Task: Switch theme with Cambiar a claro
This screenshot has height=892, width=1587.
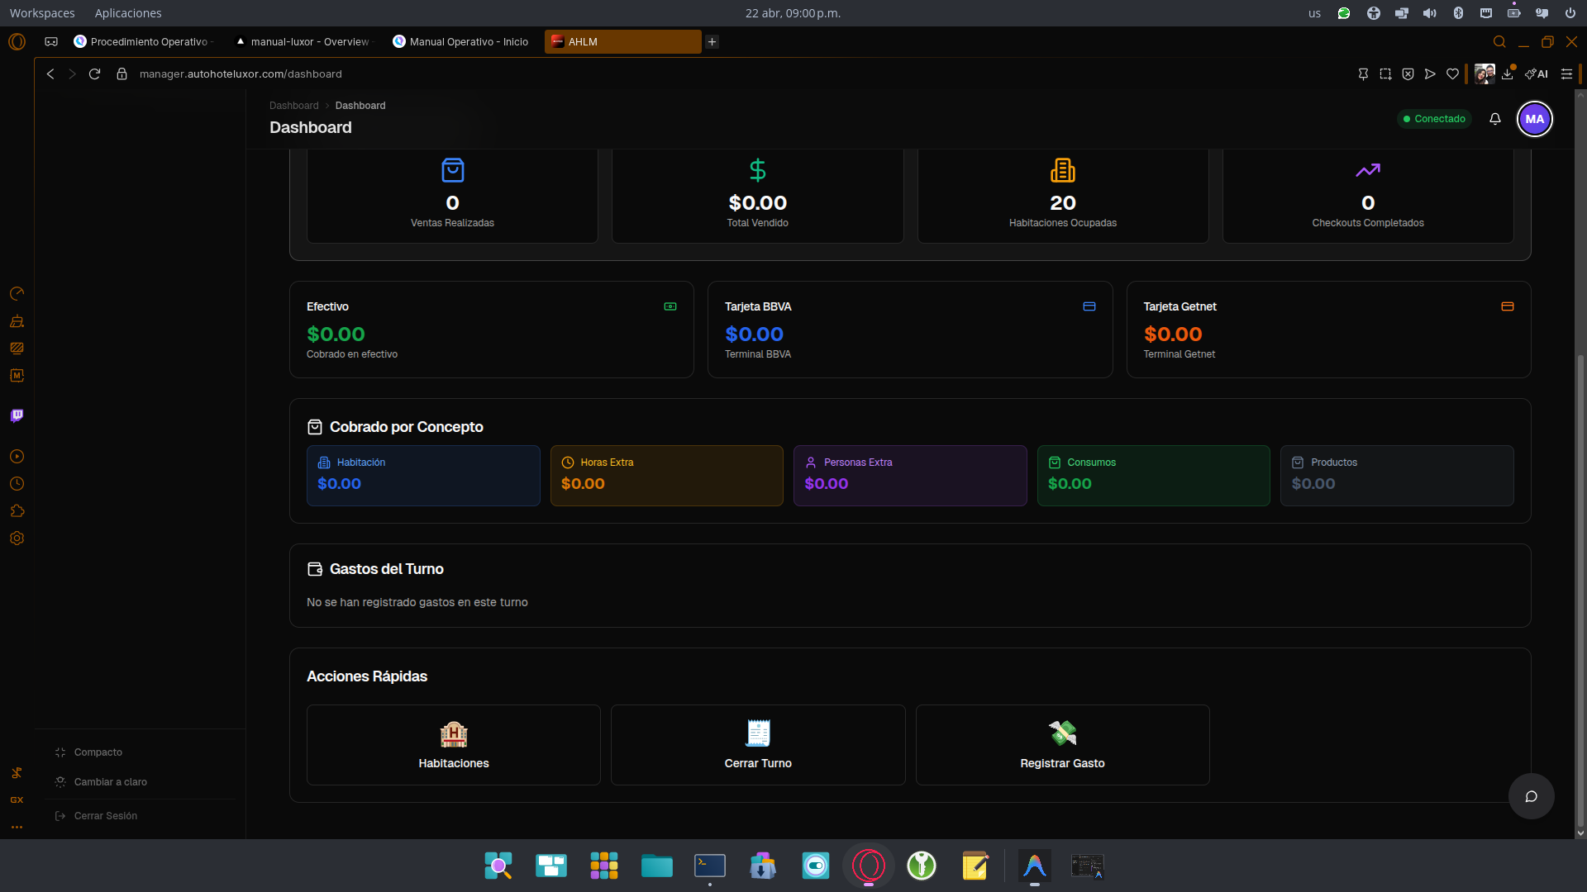Action: (101, 782)
